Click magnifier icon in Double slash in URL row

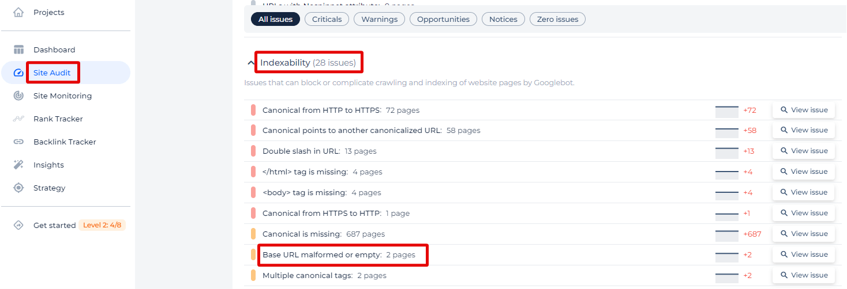point(784,151)
